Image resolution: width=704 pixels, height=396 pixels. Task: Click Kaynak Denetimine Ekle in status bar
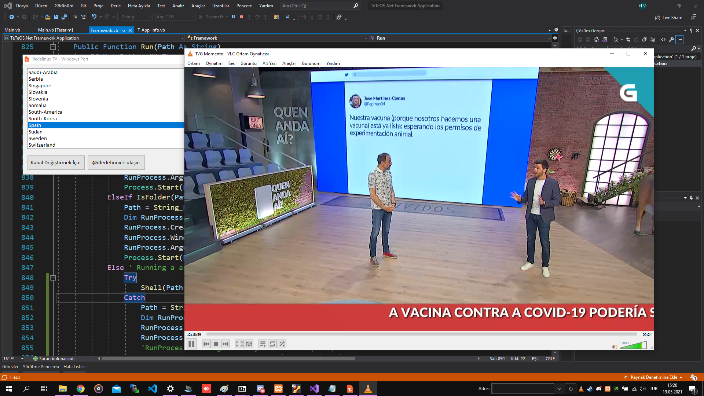click(653, 377)
